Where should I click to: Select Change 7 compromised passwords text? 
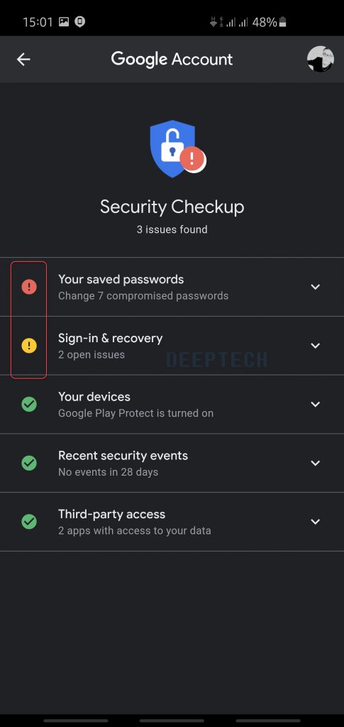click(x=143, y=296)
